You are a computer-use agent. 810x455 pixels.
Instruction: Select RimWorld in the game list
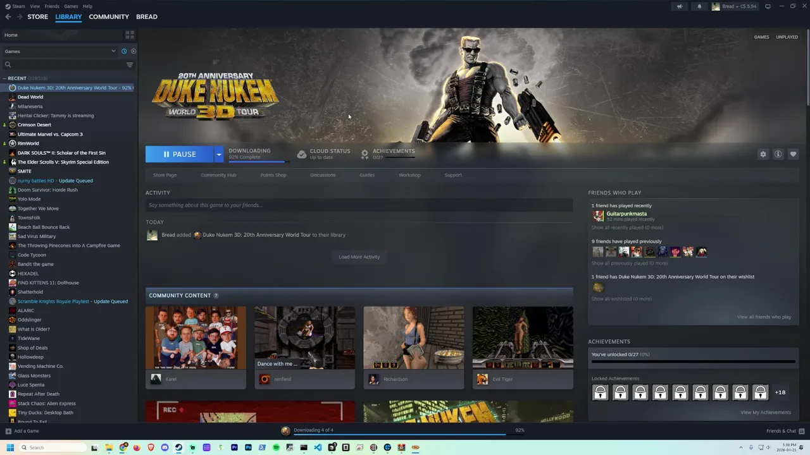pyautogui.click(x=28, y=143)
